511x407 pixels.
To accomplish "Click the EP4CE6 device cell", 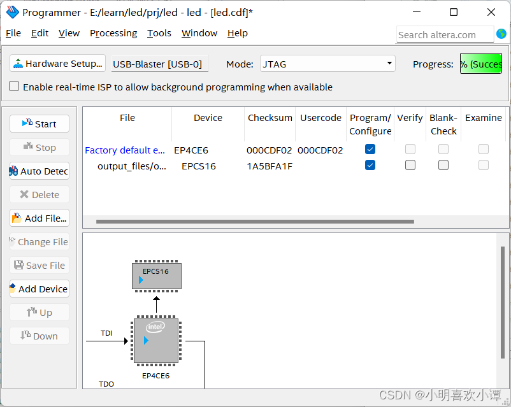I will click(191, 150).
